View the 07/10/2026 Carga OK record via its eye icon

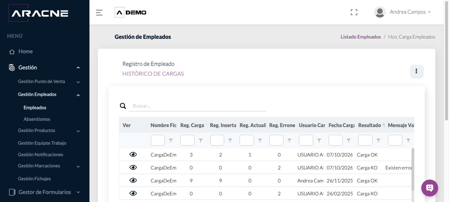pyautogui.click(x=133, y=154)
